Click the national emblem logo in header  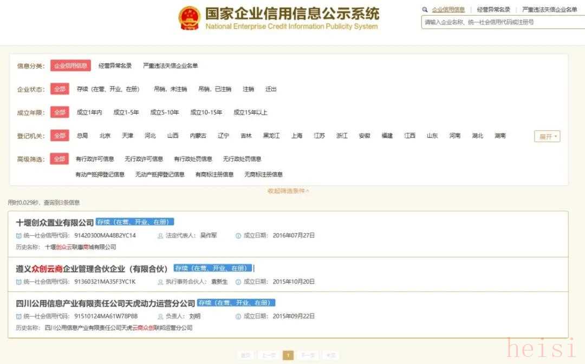click(189, 18)
